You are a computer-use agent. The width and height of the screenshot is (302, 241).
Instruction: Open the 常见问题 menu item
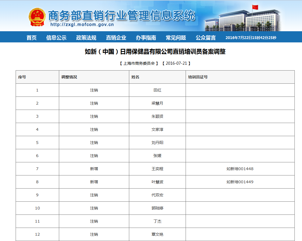176,38
